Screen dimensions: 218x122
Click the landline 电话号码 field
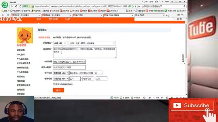pos(88,79)
